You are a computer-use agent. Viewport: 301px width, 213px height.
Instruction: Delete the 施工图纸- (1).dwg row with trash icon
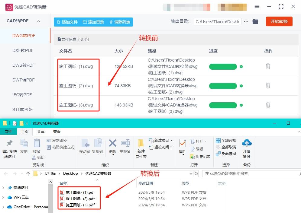coord(268,66)
